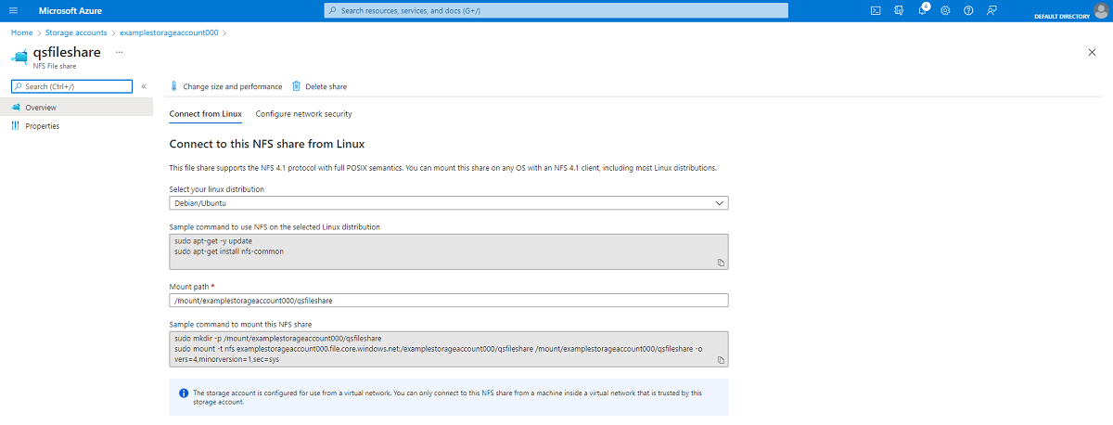
Task: Click the DEFAULT DIRECTORY label
Action: [x=1061, y=16]
